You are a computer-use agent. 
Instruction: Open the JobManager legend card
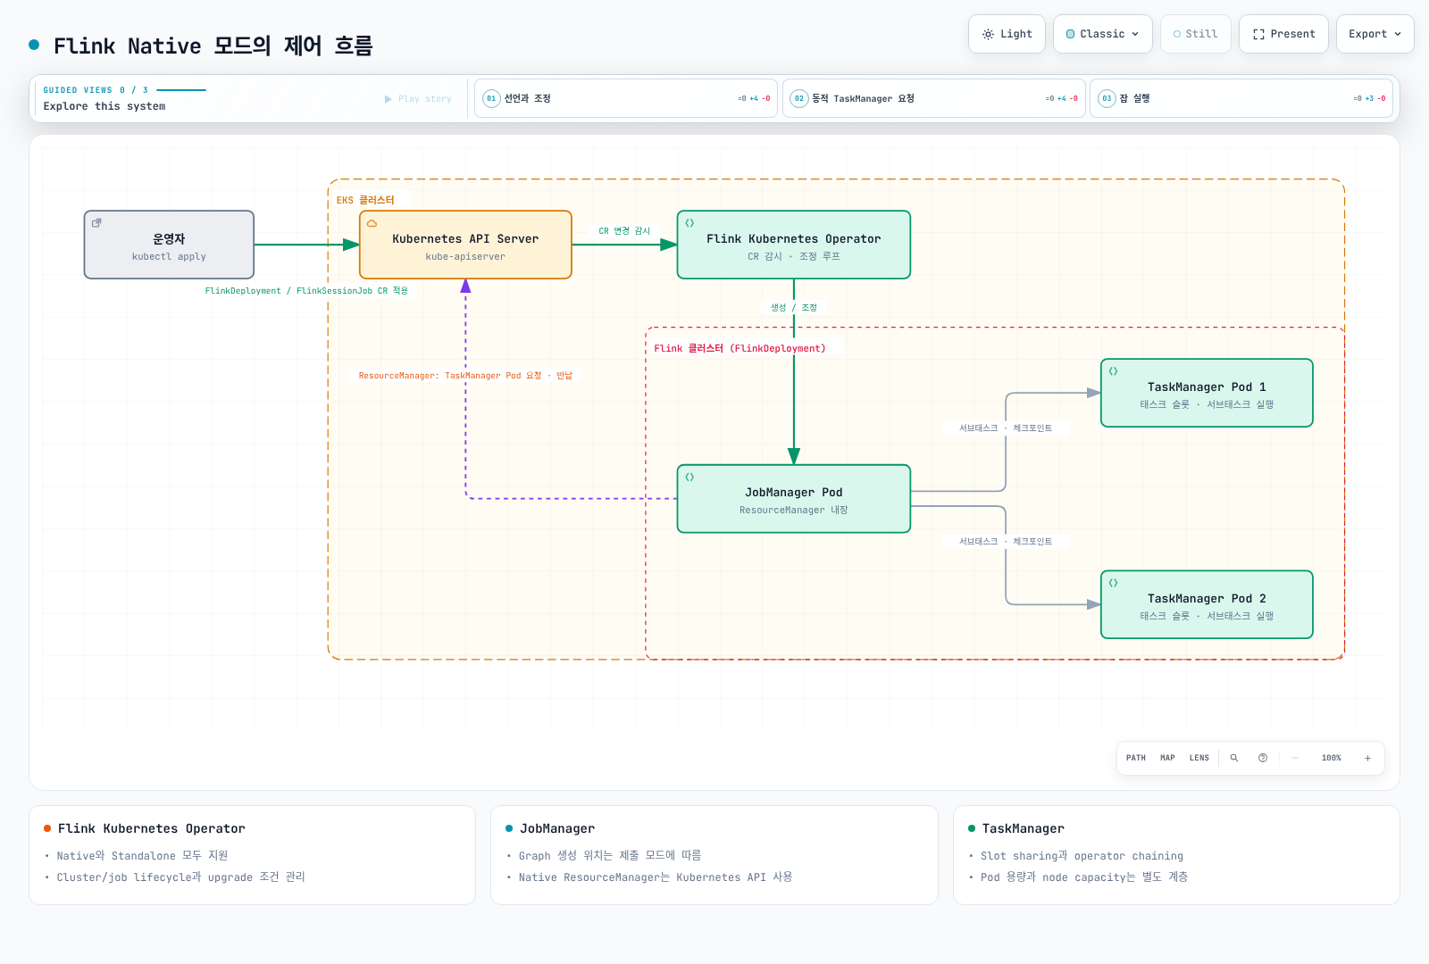pyautogui.click(x=714, y=855)
